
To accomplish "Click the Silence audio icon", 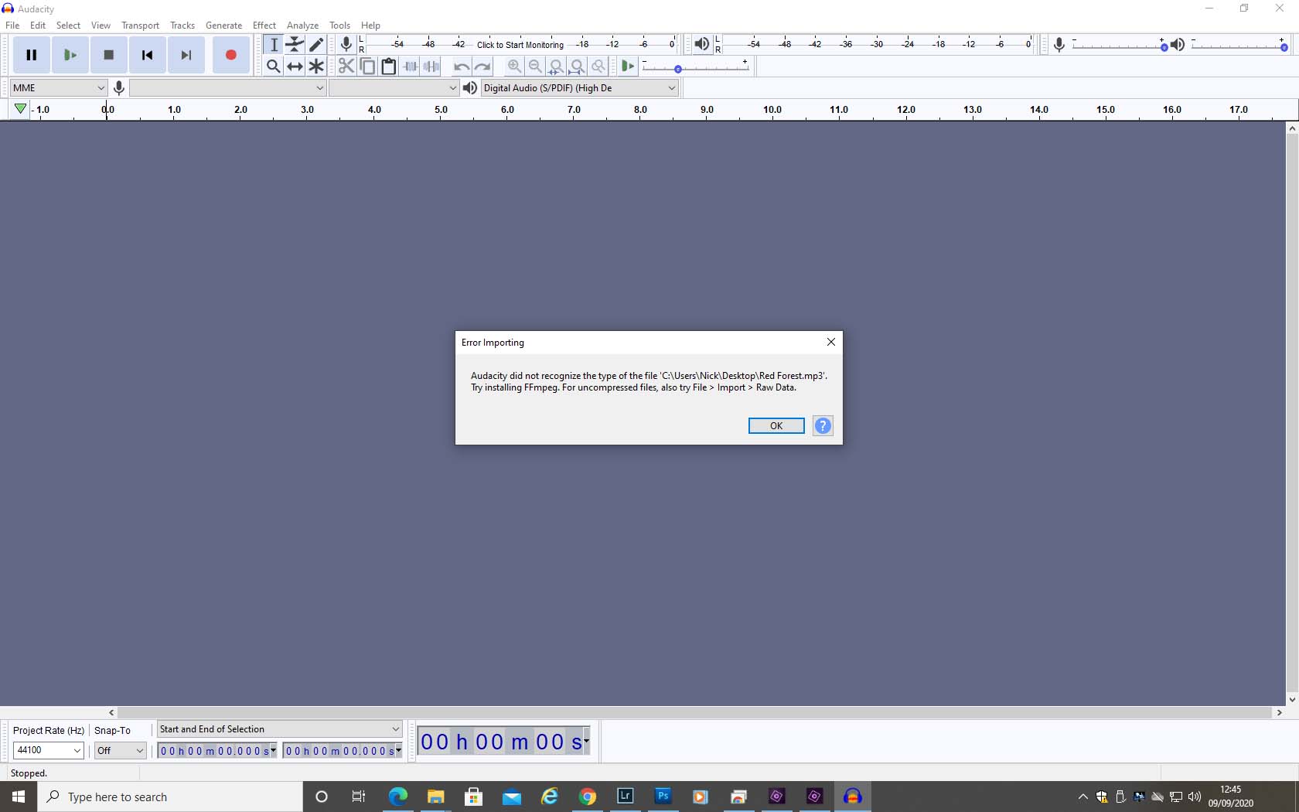I will pos(431,67).
